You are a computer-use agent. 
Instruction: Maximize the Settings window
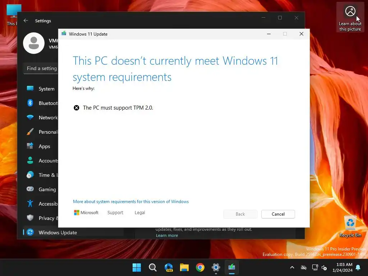click(x=280, y=18)
